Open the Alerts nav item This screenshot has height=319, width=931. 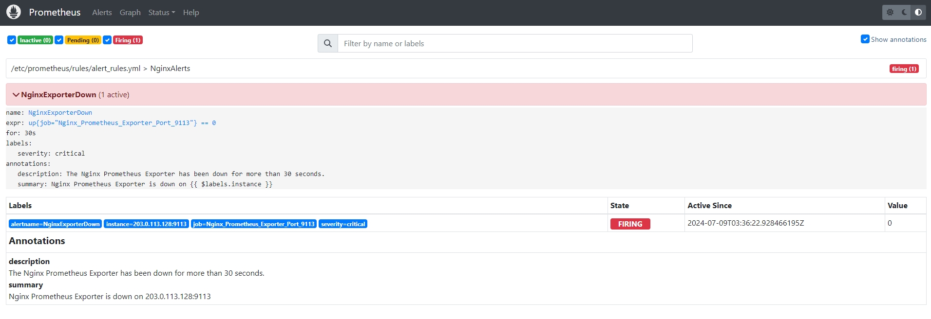point(102,12)
